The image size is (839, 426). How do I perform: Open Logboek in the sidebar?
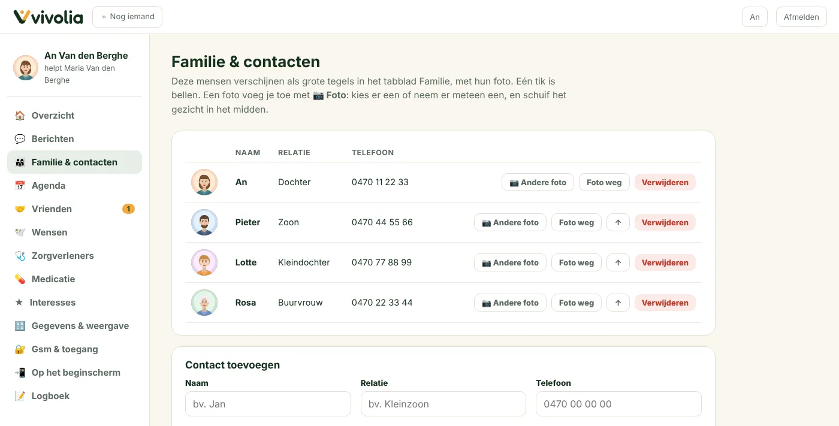point(74,396)
